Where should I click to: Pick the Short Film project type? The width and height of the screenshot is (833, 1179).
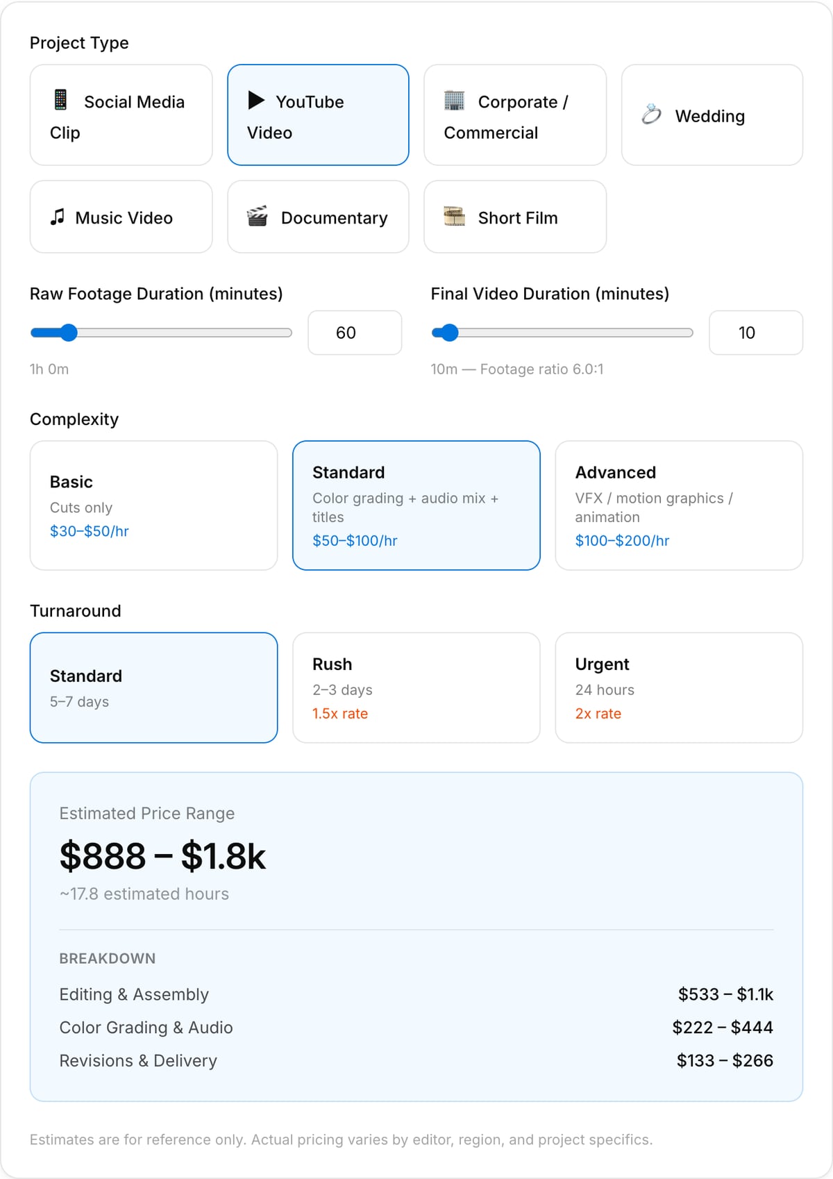(x=515, y=217)
